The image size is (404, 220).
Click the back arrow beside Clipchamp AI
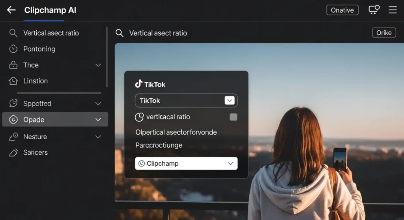pos(11,10)
